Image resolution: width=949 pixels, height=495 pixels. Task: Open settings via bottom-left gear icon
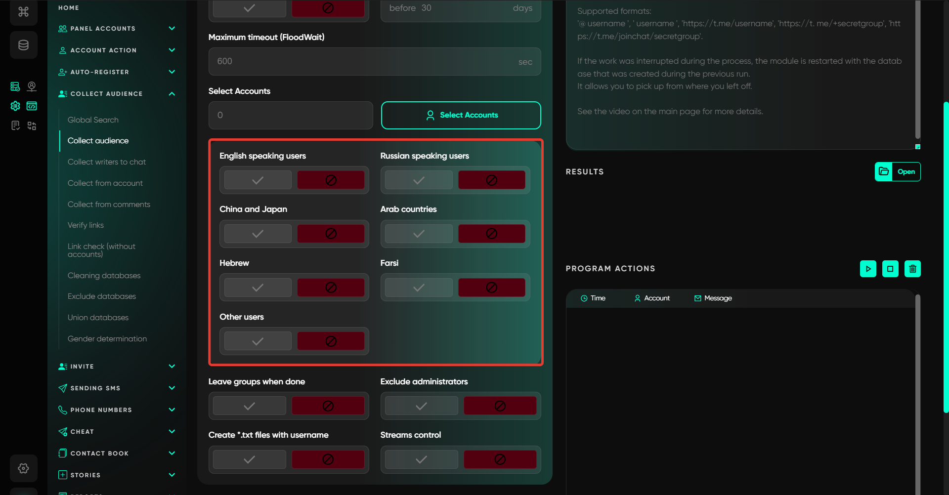pyautogui.click(x=23, y=468)
